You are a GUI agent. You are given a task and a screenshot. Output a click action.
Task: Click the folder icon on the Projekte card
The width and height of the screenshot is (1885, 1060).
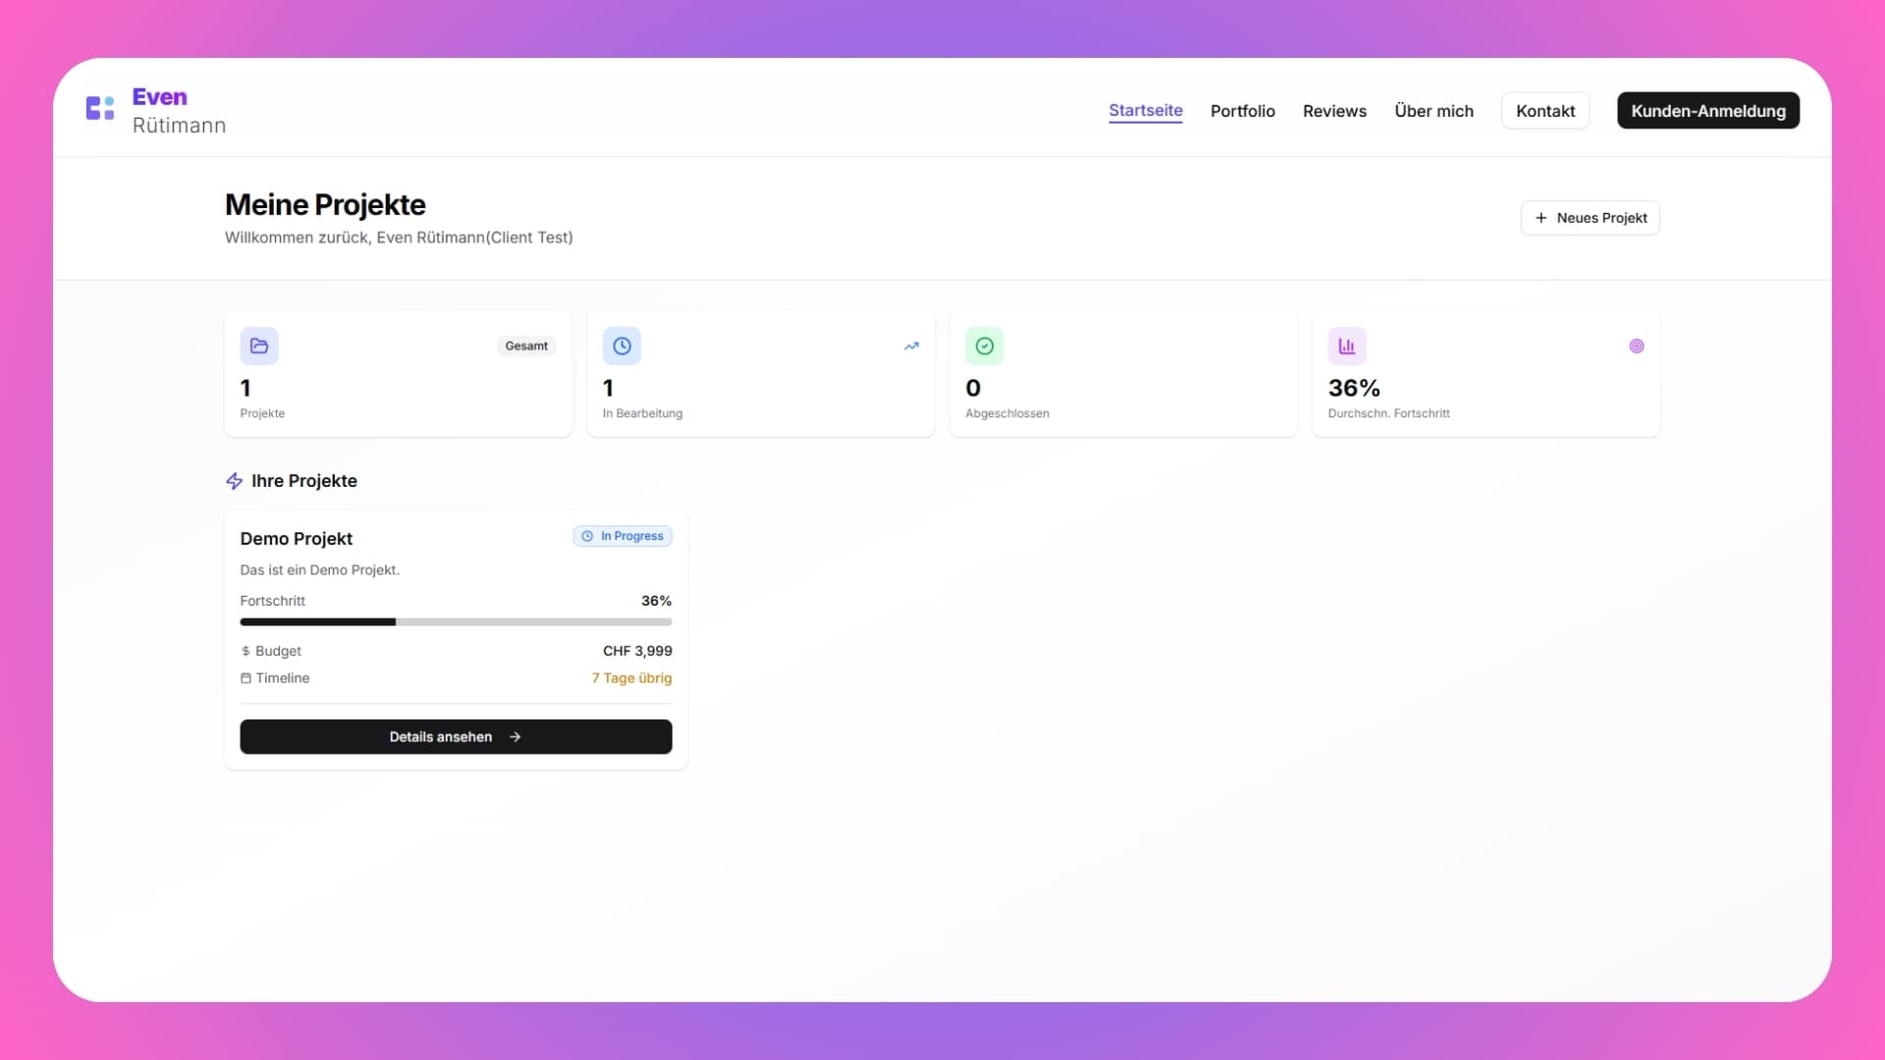259,345
